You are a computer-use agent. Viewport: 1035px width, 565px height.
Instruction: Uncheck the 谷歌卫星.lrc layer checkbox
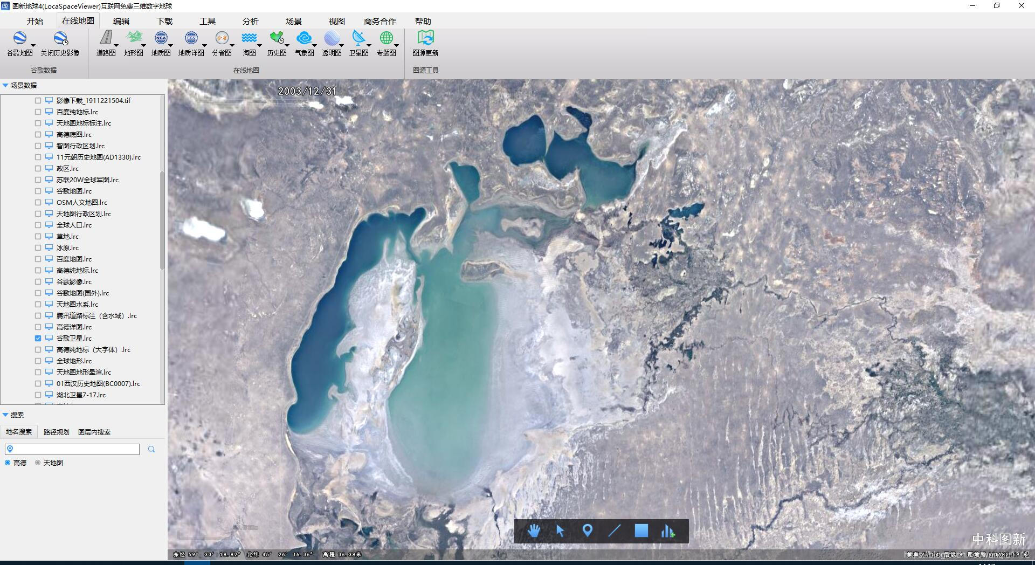tap(38, 338)
